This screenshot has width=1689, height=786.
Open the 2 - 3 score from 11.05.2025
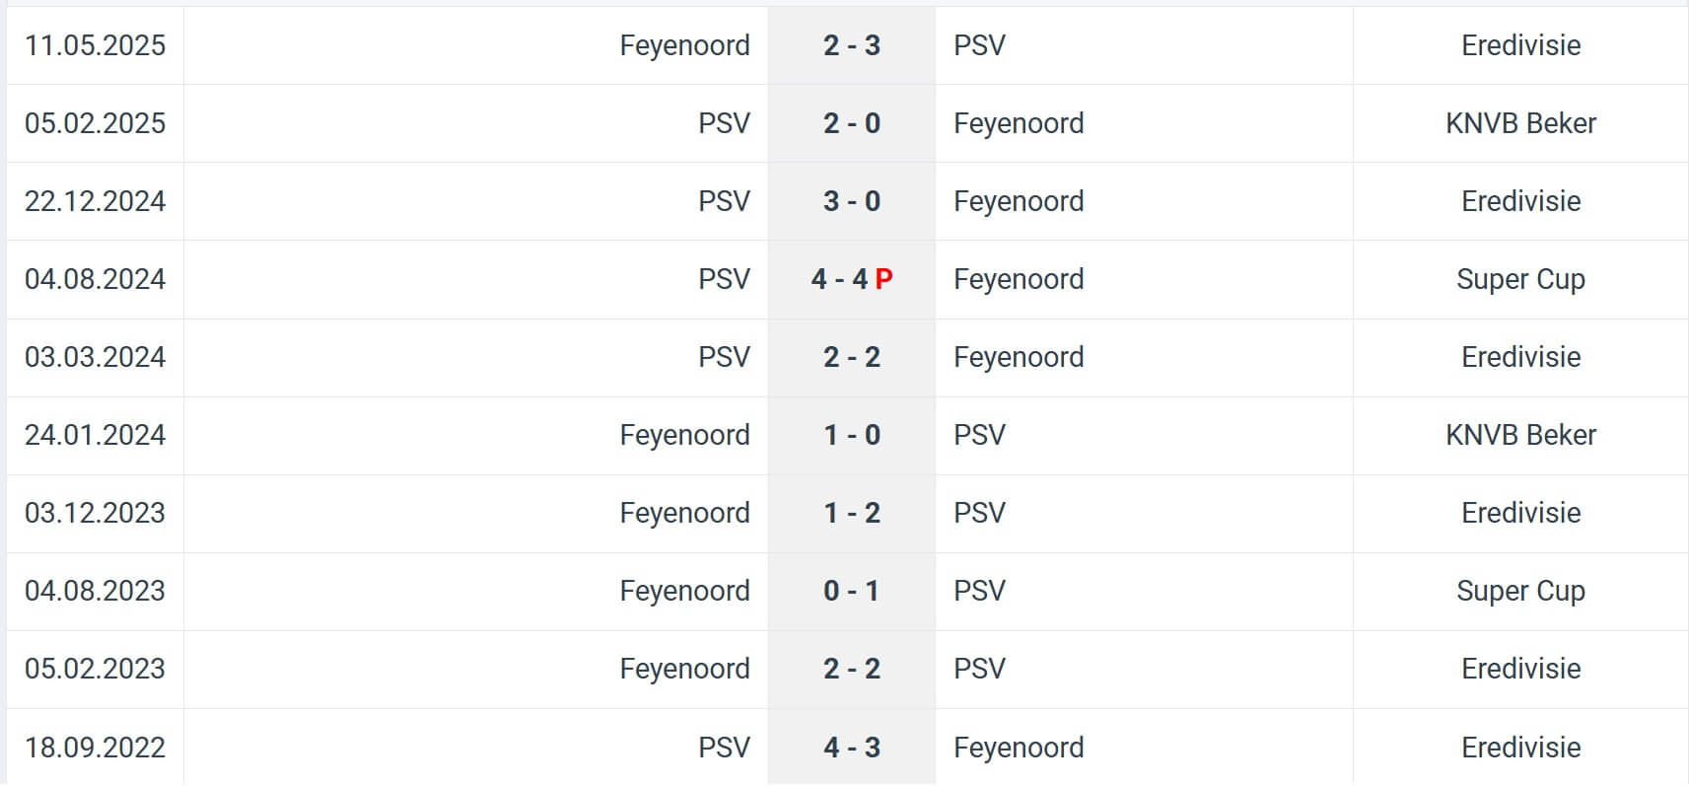coord(852,45)
